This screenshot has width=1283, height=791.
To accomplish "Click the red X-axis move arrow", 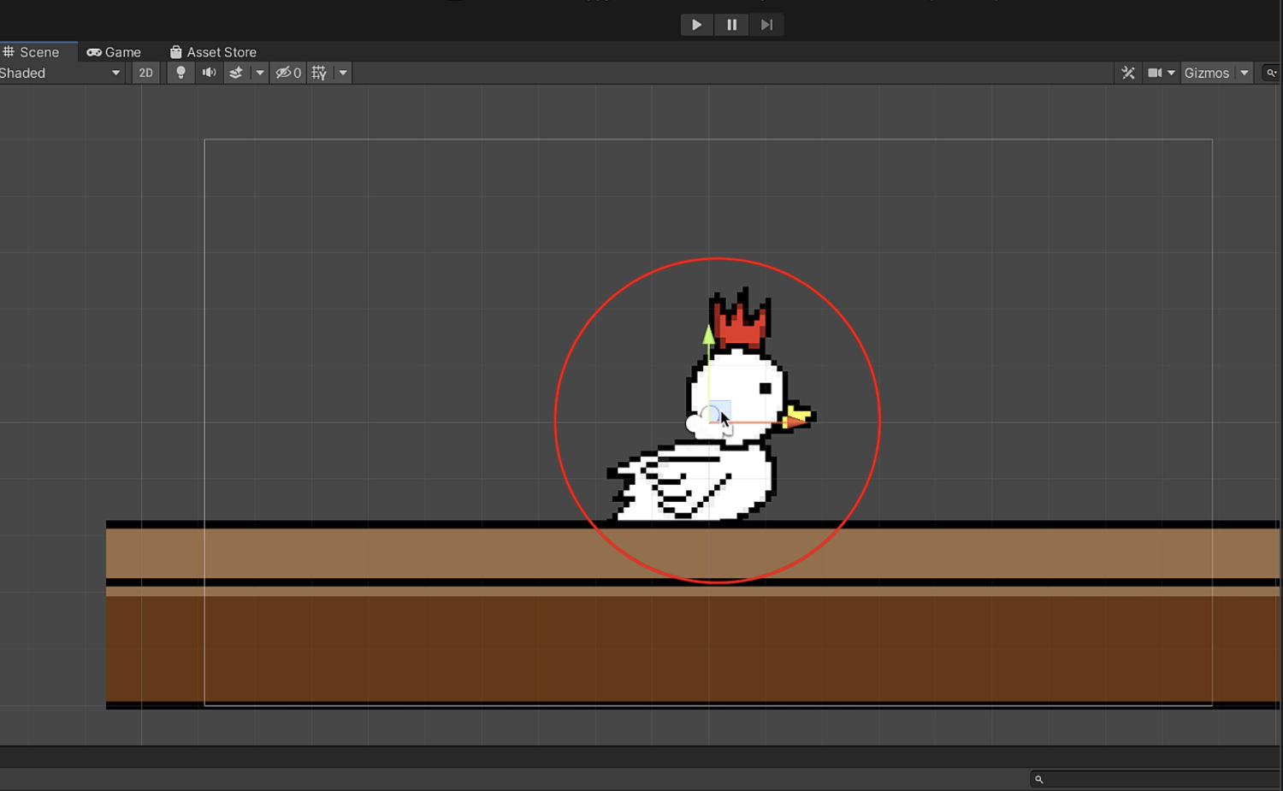I will click(796, 421).
